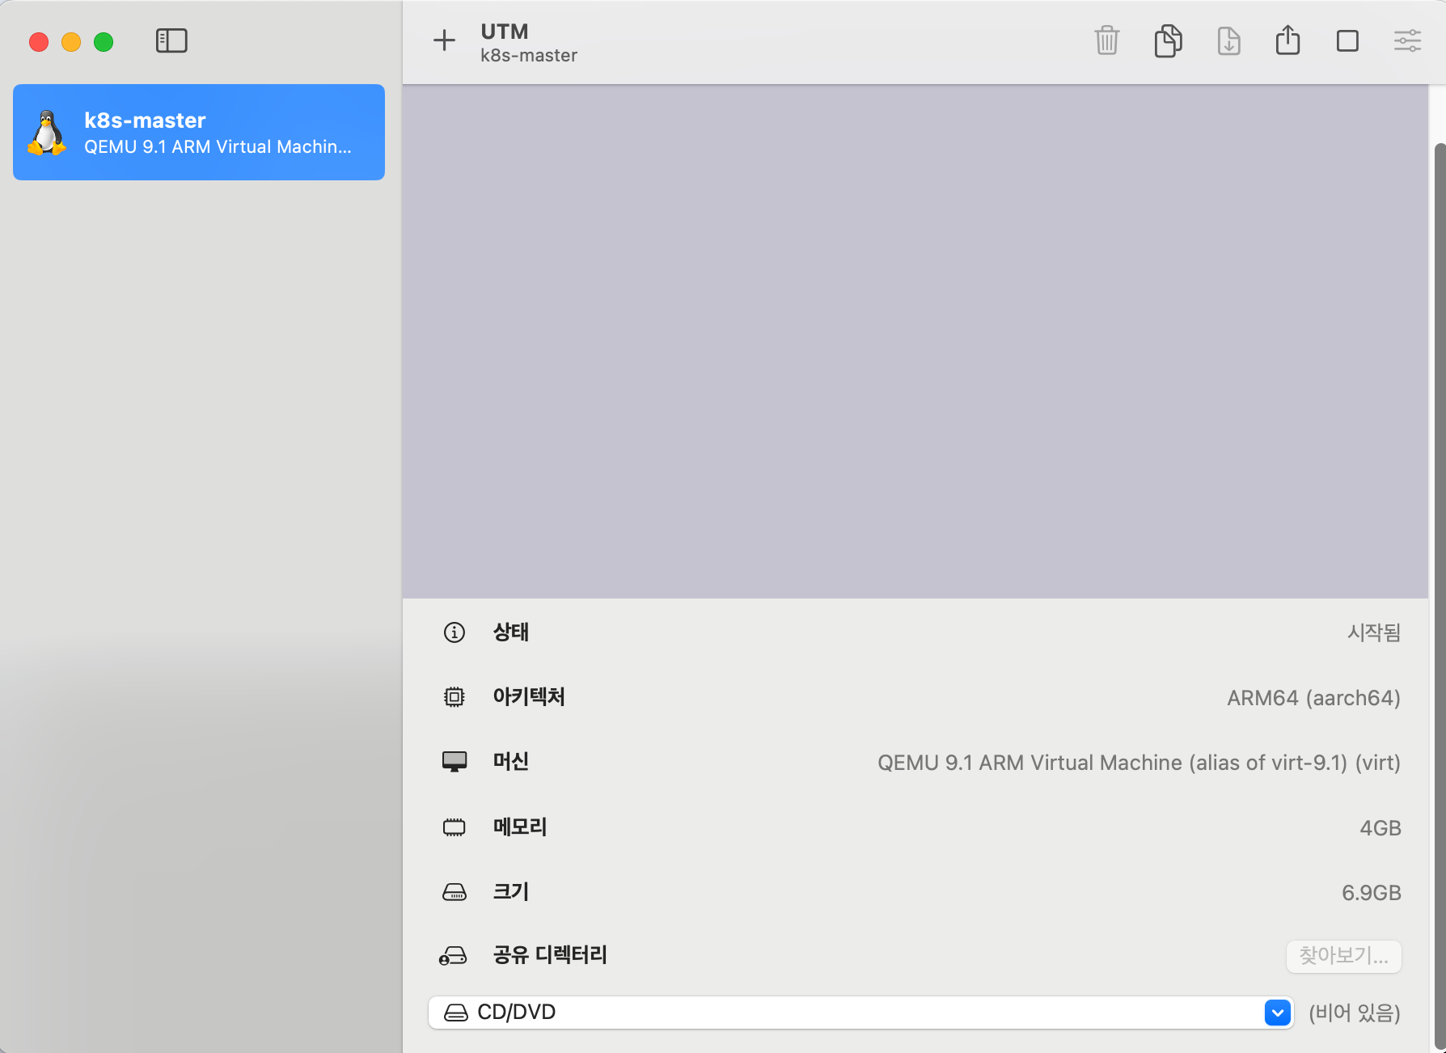Clone the selected VM with copy icon
This screenshot has height=1053, width=1446.
pos(1168,40)
